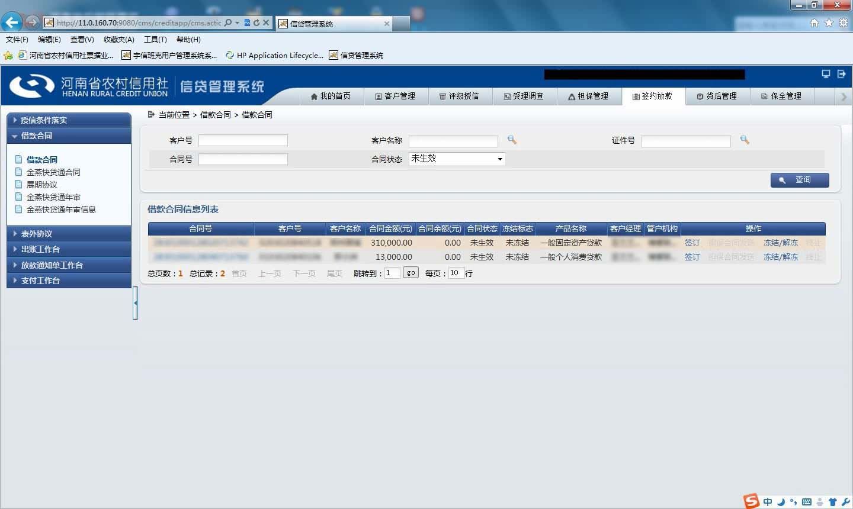Screen dimensions: 853x509
Task: Switch to 保全管理 tab
Action: point(782,96)
